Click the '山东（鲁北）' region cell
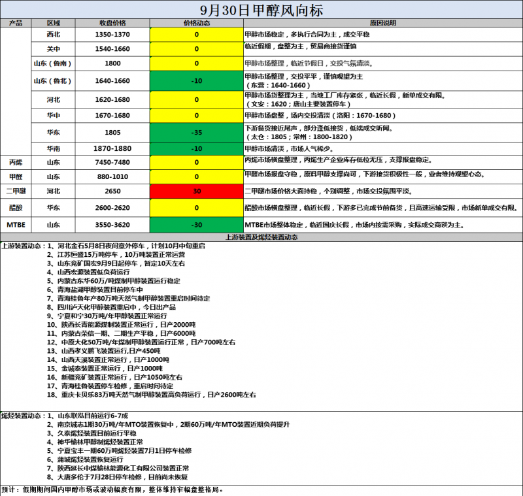Viewport: 523px width, 496px height. point(54,80)
